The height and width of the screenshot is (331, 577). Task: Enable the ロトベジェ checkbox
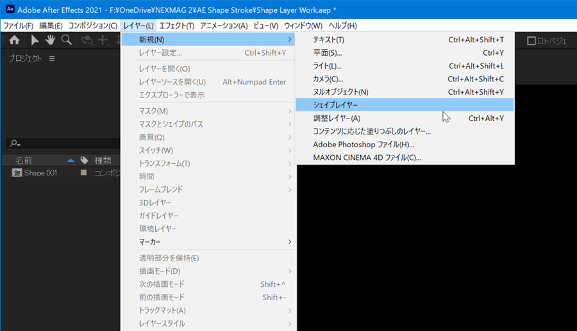[x=531, y=41]
